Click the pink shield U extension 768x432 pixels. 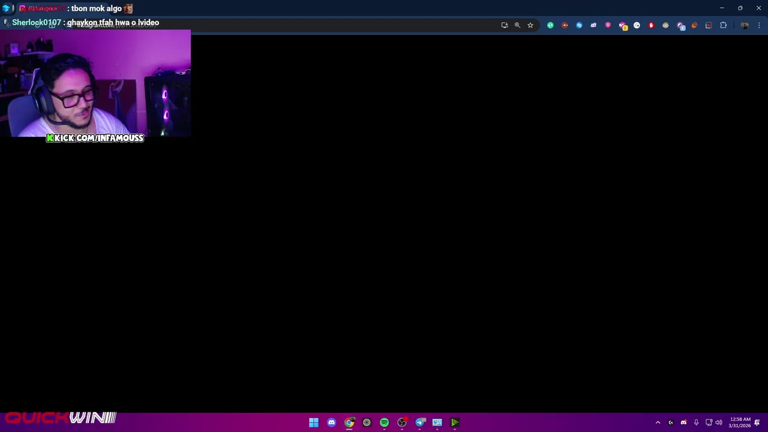(608, 25)
